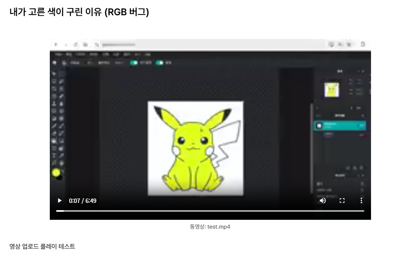Click the browser back arrow in the video
Viewport: 418px width, 264px height.
(x=56, y=45)
